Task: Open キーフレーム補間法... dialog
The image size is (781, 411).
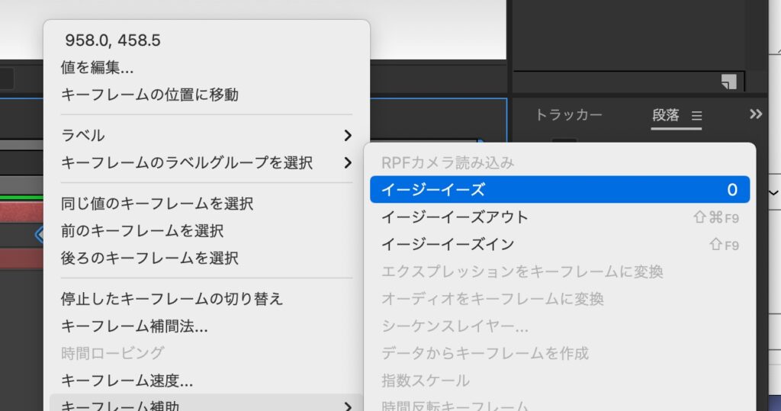Action: pos(134,326)
